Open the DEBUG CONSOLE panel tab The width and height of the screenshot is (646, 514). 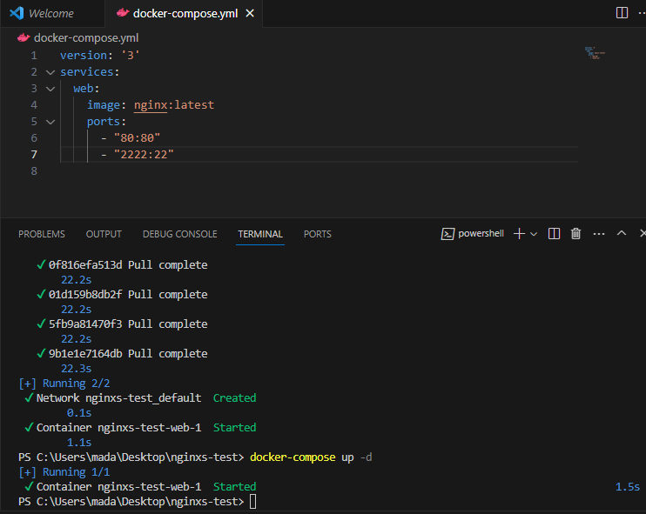pos(179,234)
